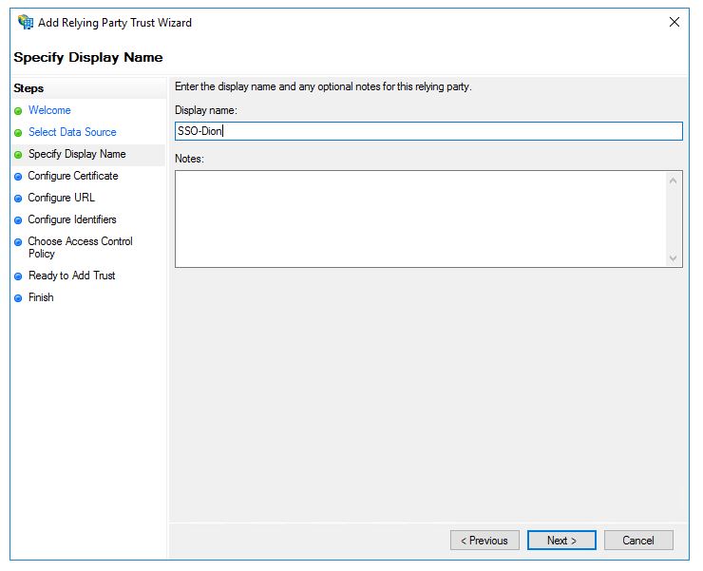Proceed with the Next button
Image resolution: width=703 pixels, height=571 pixels.
point(561,541)
